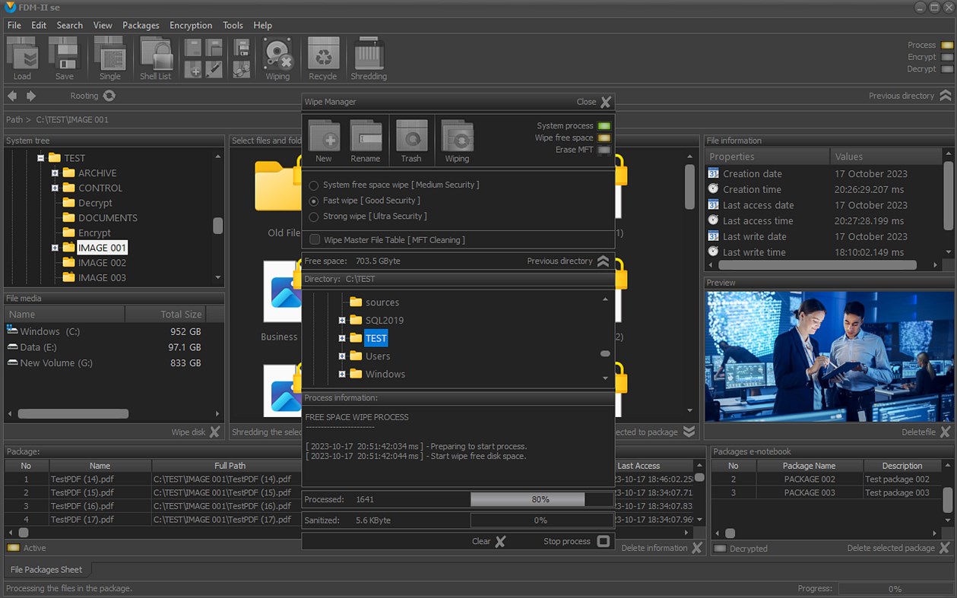957x598 pixels.
Task: Select the Strong wipe Ultra Security option
Action: pyautogui.click(x=312, y=216)
